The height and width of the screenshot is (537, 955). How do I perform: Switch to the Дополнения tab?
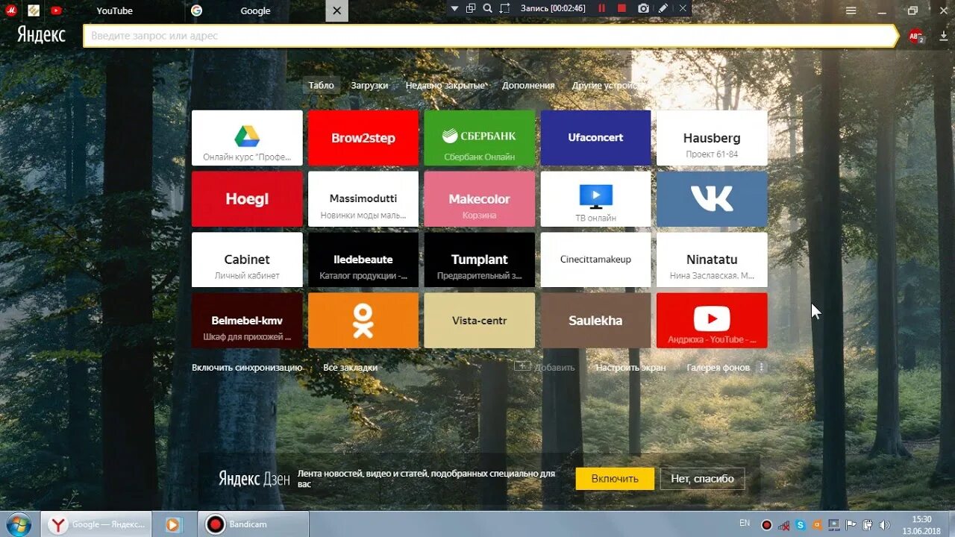(x=528, y=85)
